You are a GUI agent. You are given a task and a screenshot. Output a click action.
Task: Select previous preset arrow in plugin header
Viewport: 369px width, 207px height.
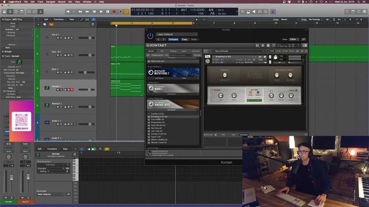(x=159, y=40)
